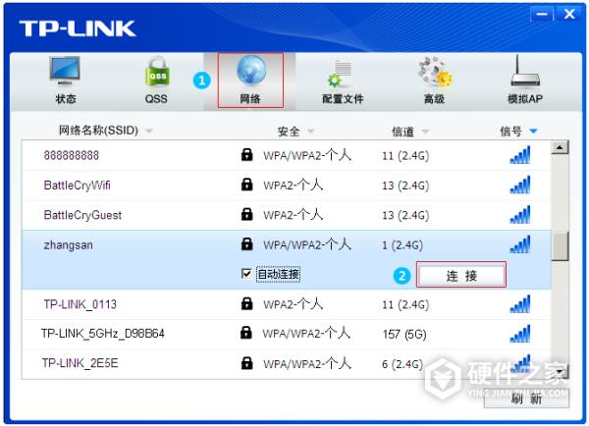Select the 网络 globe icon

(x=251, y=71)
